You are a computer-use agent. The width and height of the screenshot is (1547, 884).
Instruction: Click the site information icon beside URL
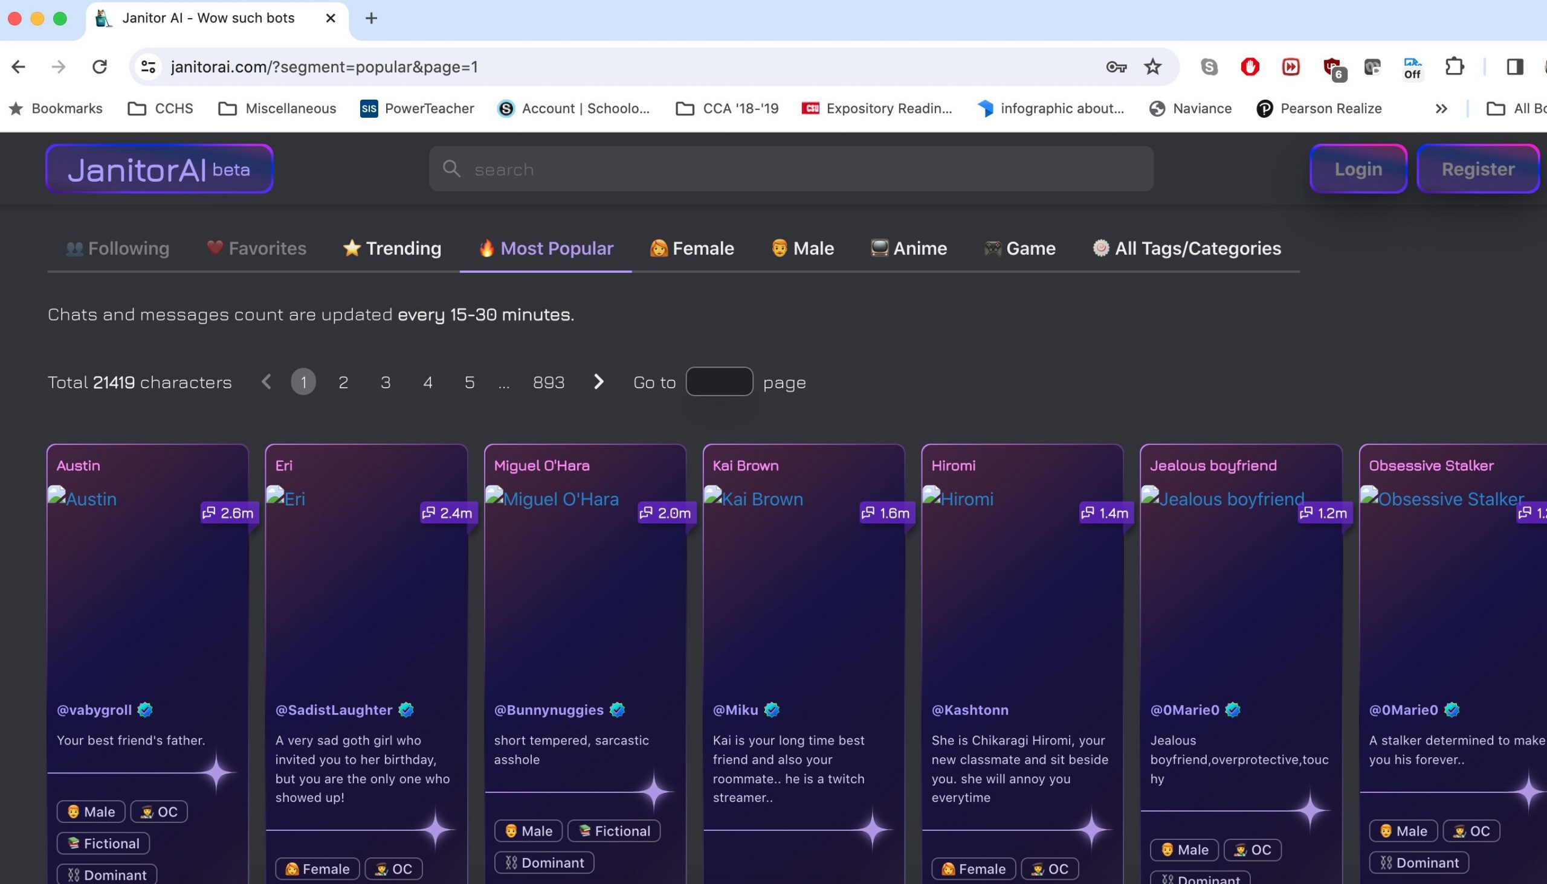coord(148,67)
